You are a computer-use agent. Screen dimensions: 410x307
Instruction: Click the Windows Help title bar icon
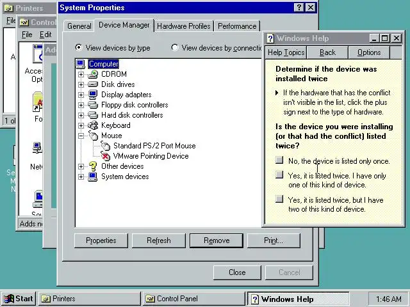coord(270,38)
